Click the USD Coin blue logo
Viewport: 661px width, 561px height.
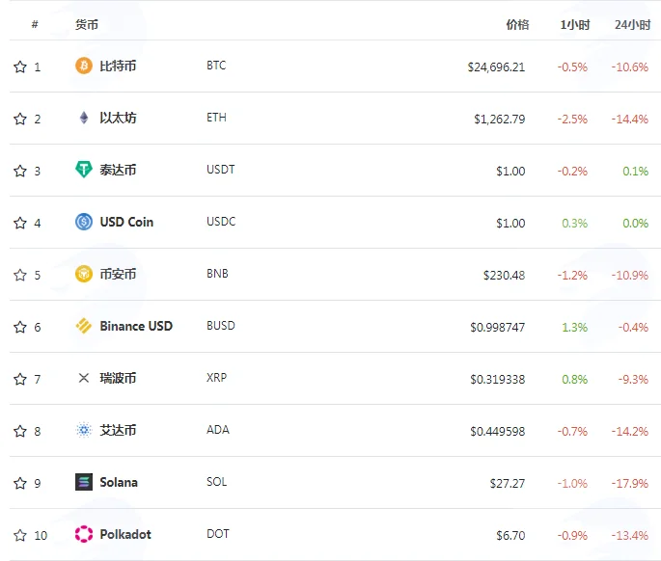pyautogui.click(x=84, y=222)
